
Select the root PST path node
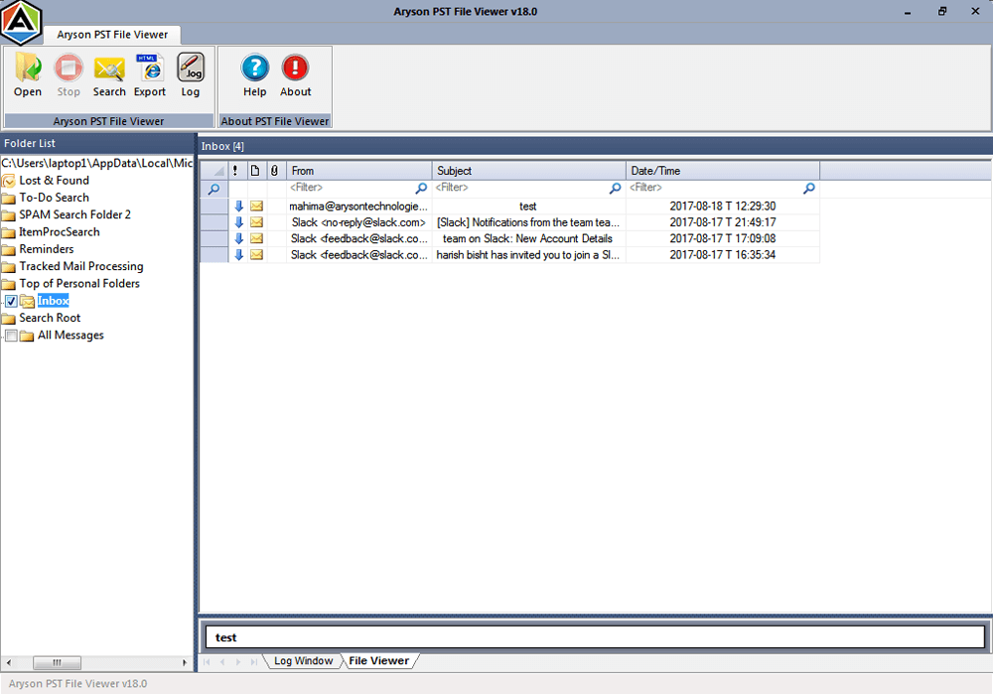tap(97, 163)
